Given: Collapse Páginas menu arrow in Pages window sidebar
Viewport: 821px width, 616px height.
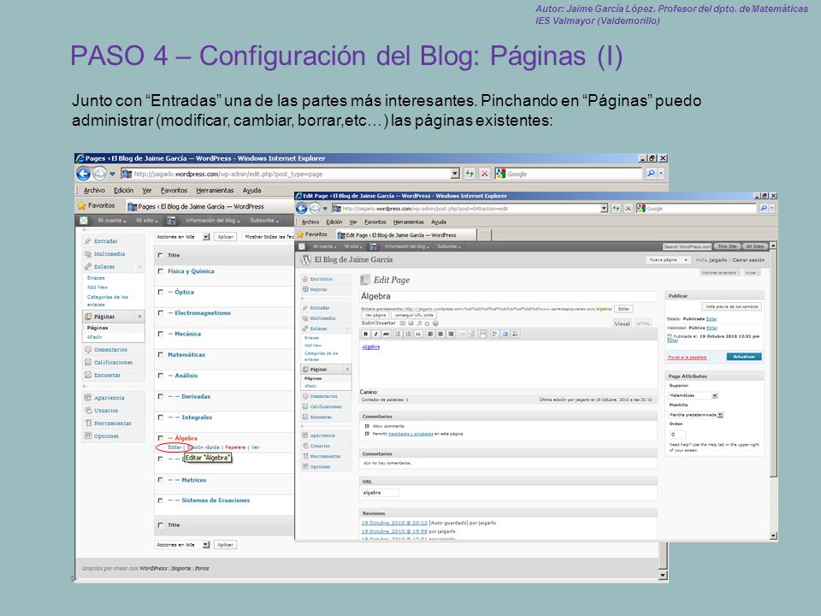Looking at the screenshot, I should [x=139, y=317].
